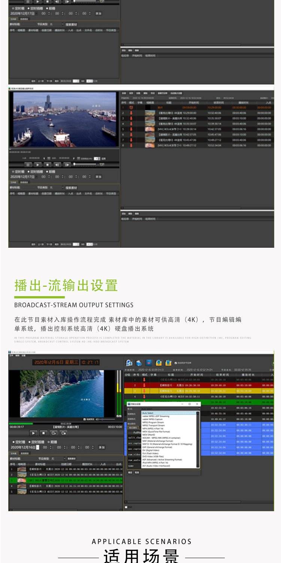Click the fourth toolbar icon with yellow envelope

[x=158, y=363]
